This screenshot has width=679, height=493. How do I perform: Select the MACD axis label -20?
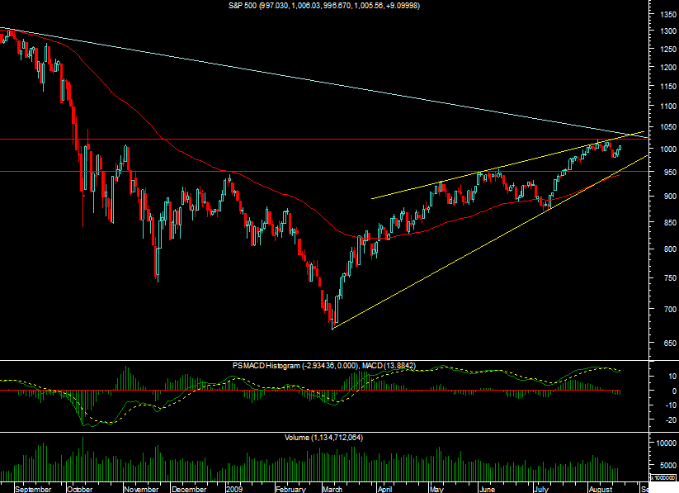671,420
